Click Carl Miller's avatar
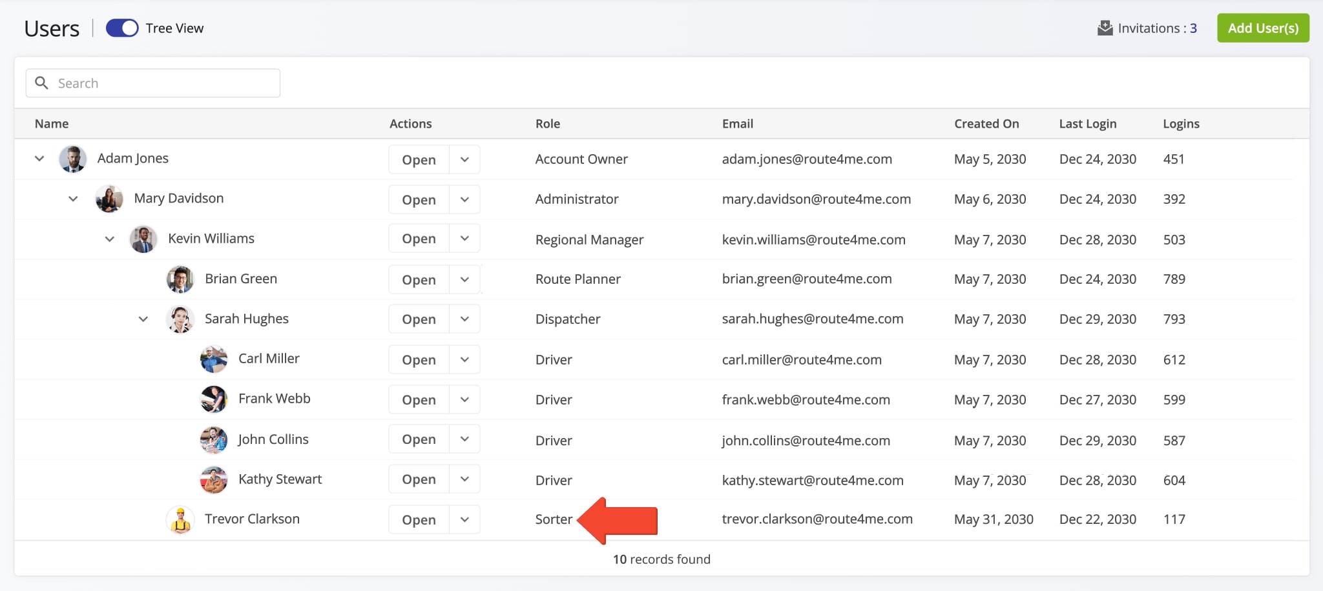Viewport: 1323px width, 591px height. [214, 359]
